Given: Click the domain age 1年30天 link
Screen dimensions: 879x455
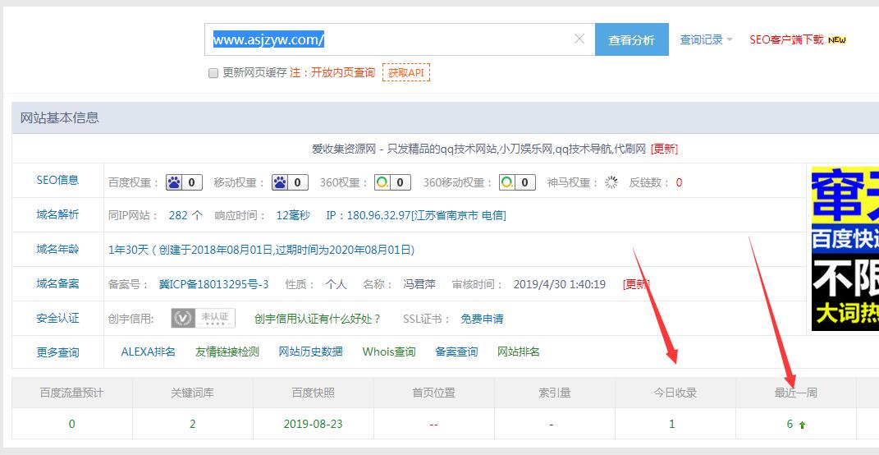Looking at the screenshot, I should click(261, 250).
